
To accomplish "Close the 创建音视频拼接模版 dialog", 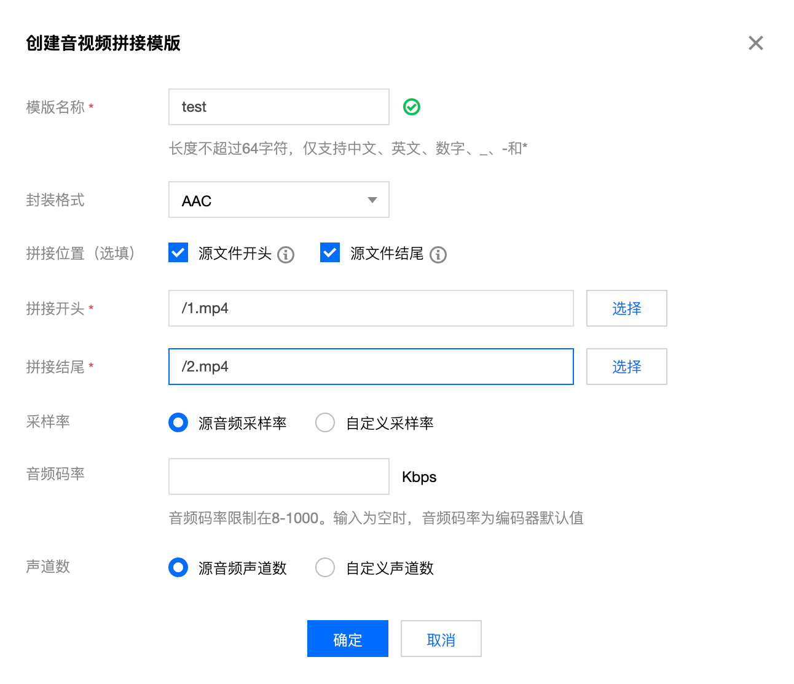I will click(x=755, y=43).
